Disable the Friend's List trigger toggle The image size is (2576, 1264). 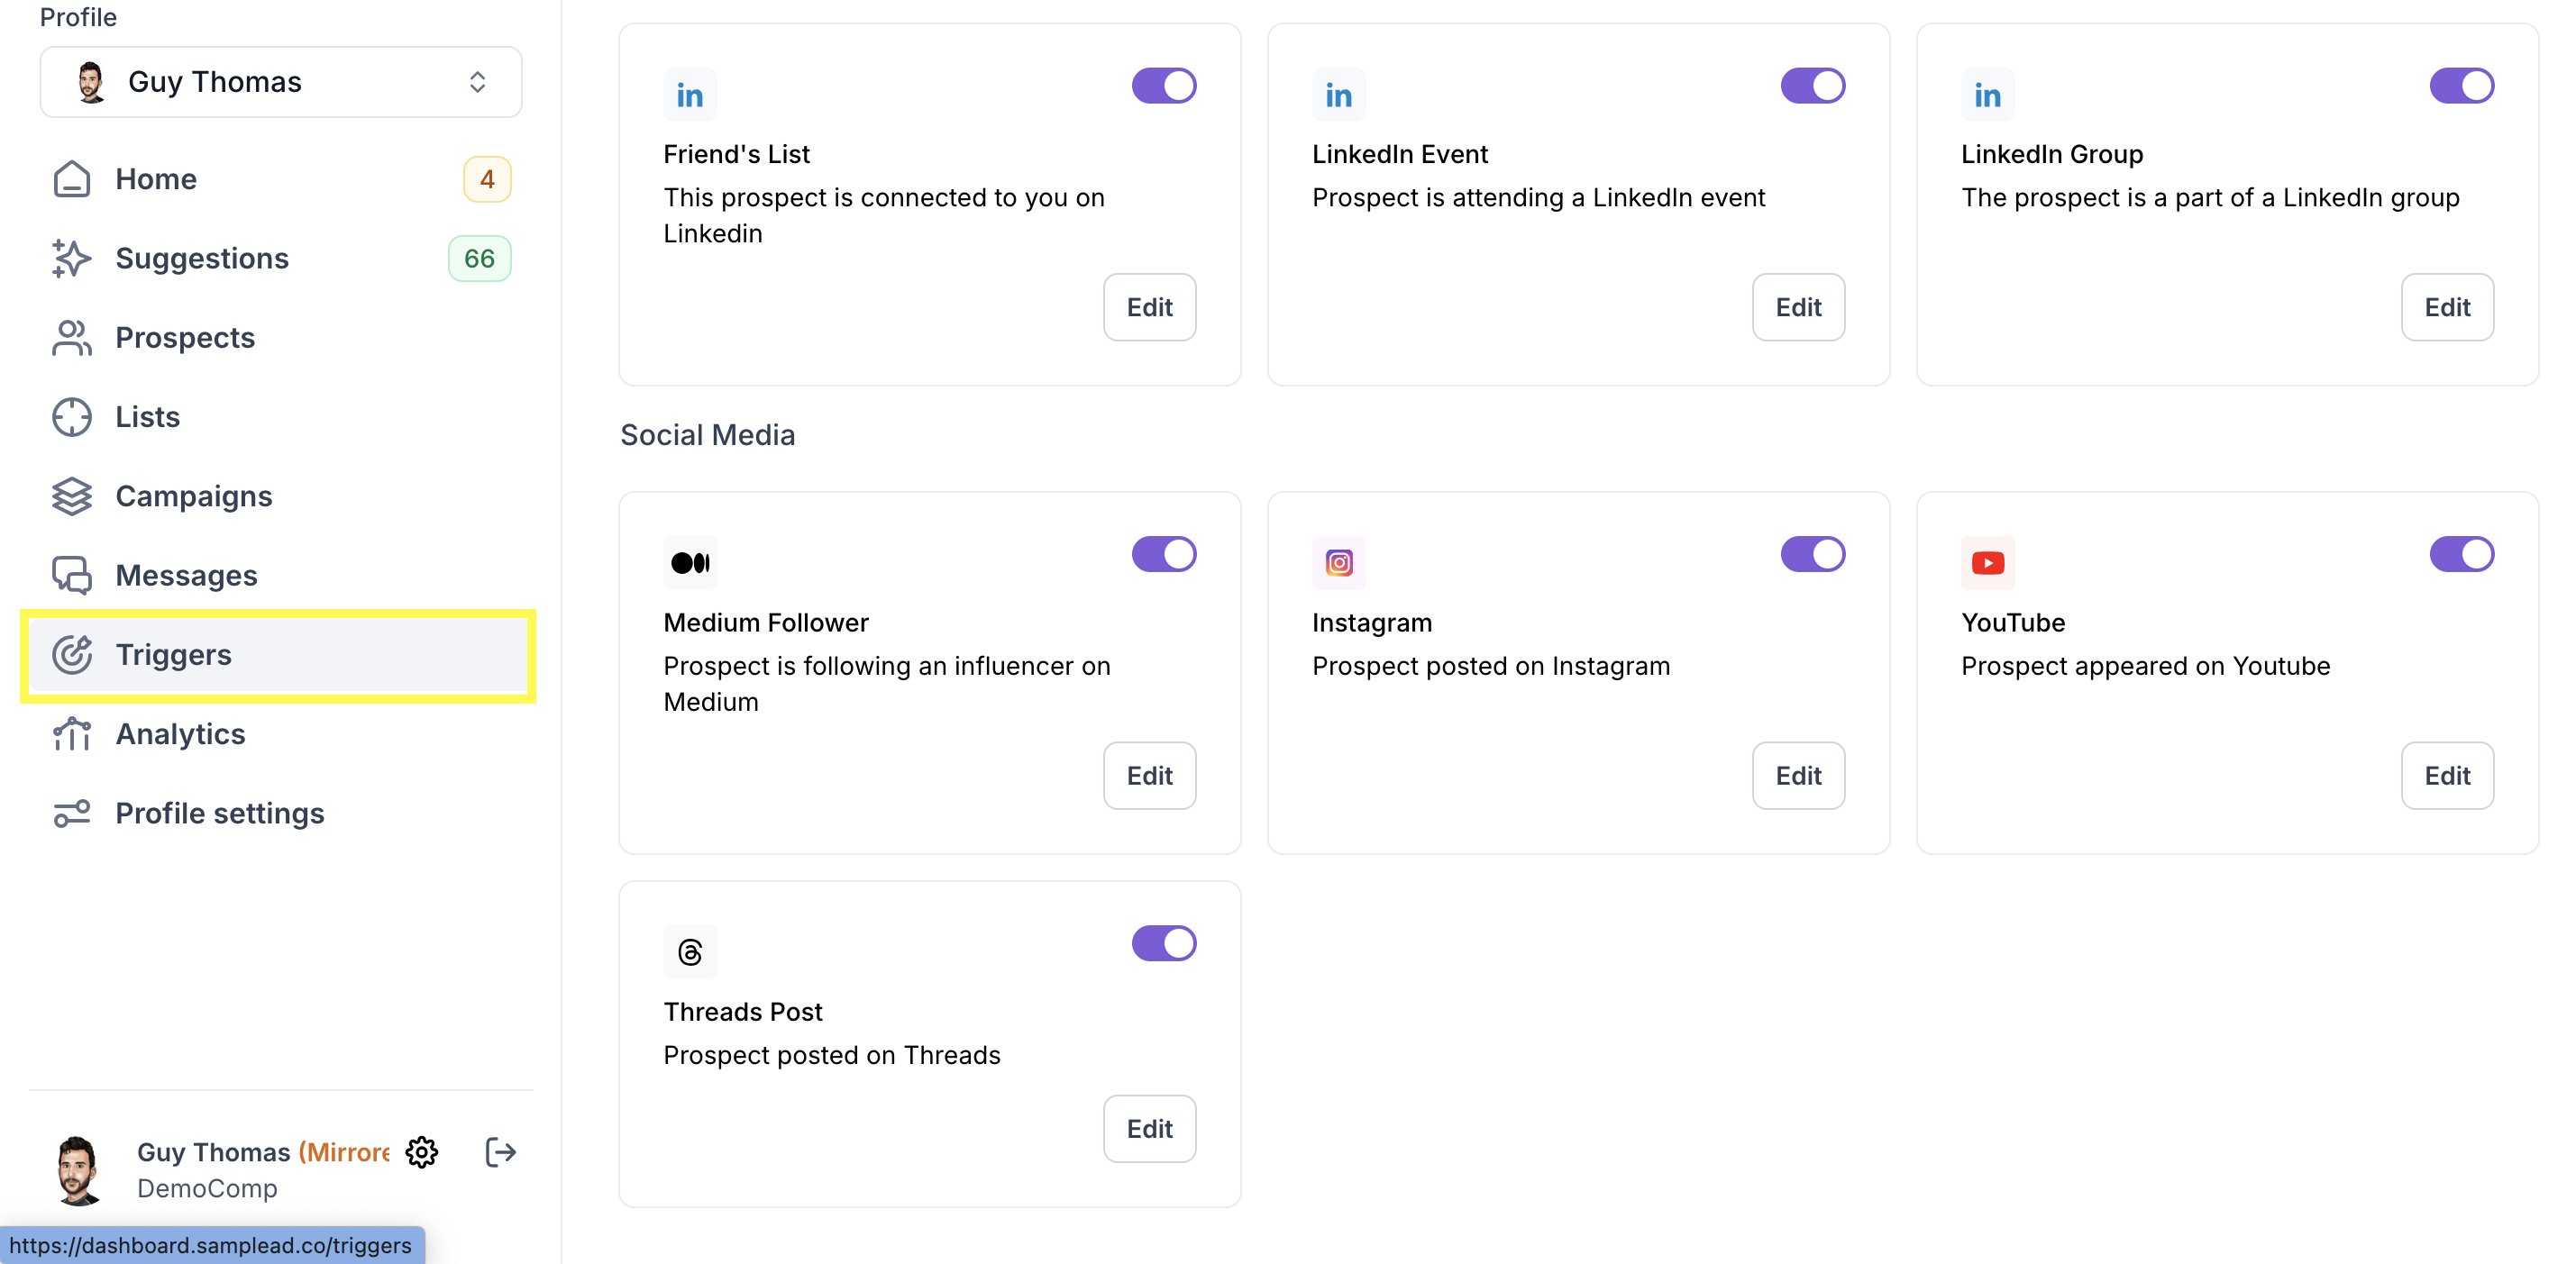point(1164,86)
